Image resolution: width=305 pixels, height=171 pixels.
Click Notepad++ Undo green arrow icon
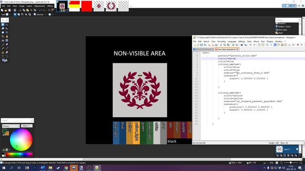(233, 45)
